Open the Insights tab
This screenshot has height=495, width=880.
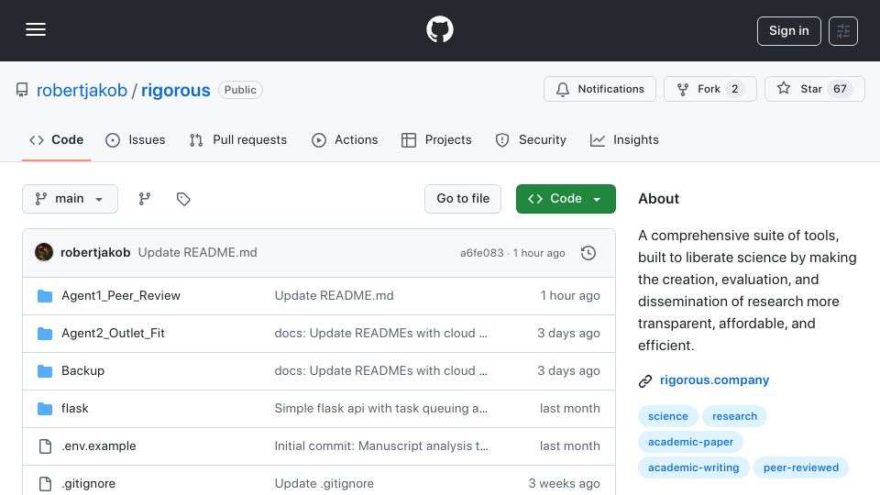624,139
